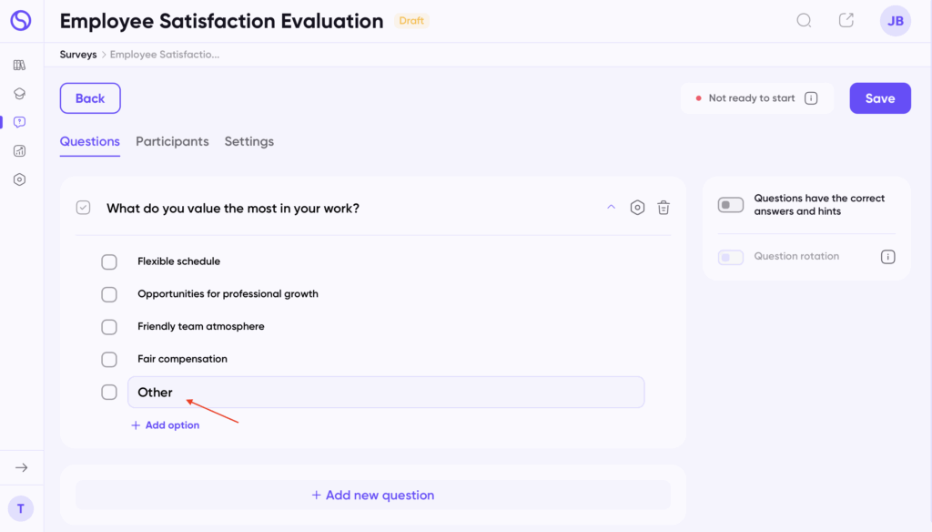Expand the sidebar with arrow icon
This screenshot has width=932, height=532.
click(21, 467)
